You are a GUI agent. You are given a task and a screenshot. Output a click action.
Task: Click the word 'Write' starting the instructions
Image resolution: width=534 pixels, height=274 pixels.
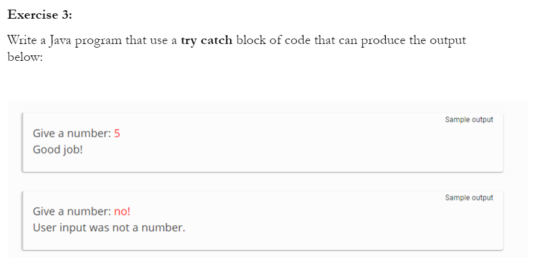22,40
